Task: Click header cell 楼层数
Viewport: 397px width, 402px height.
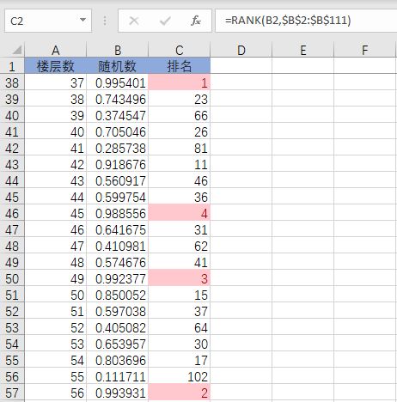Action: pos(56,66)
